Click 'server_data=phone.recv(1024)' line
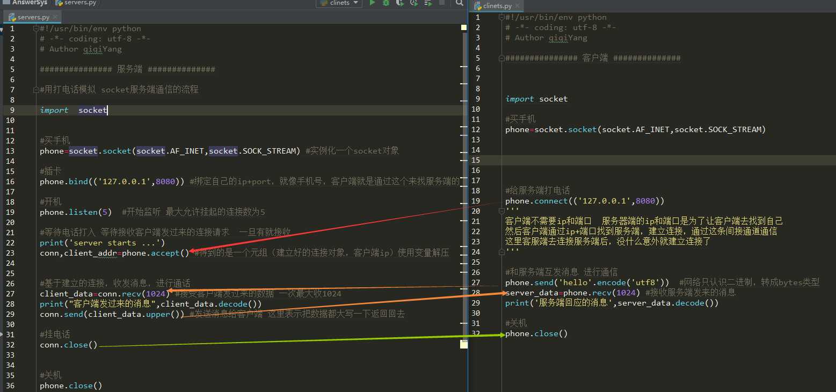Viewport: 836px width, 392px height. [573, 293]
